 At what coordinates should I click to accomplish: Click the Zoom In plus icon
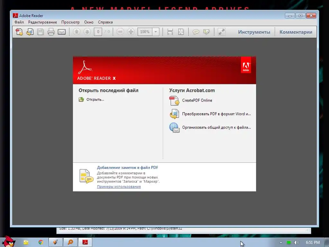131,32
